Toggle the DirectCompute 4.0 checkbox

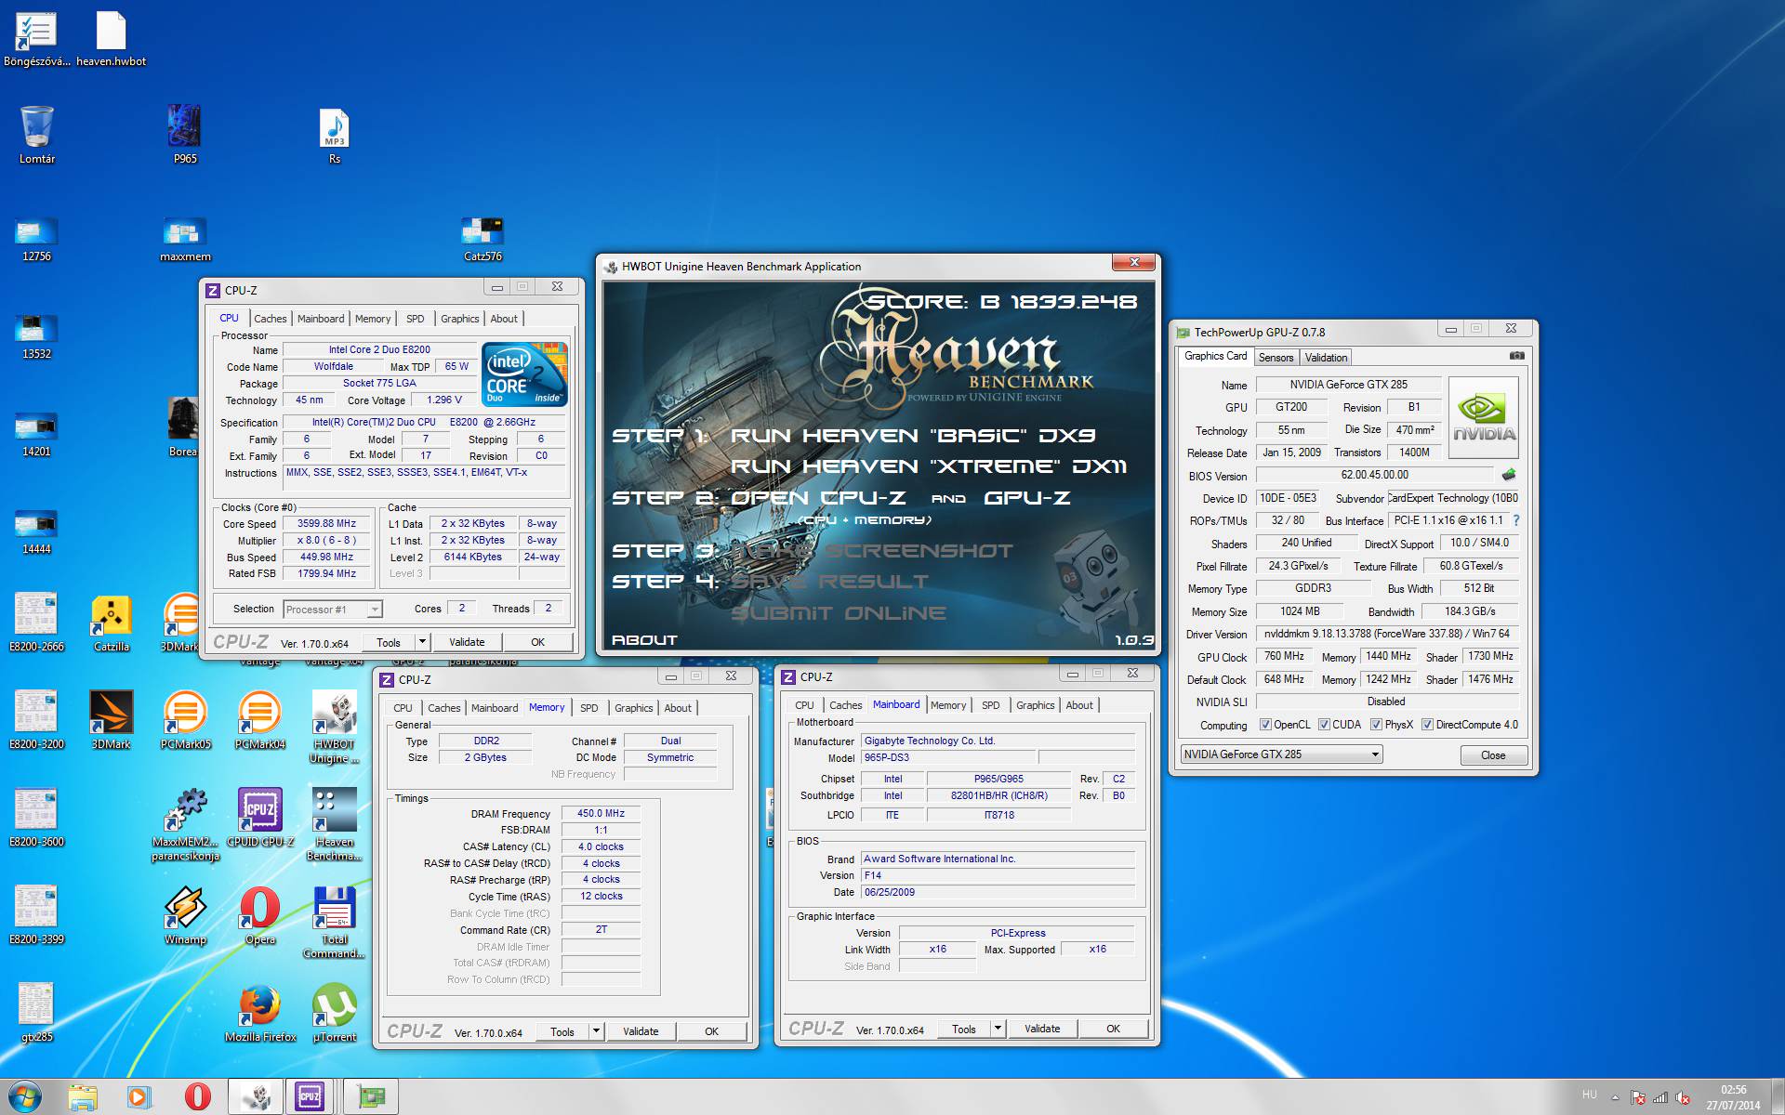pos(1427,725)
